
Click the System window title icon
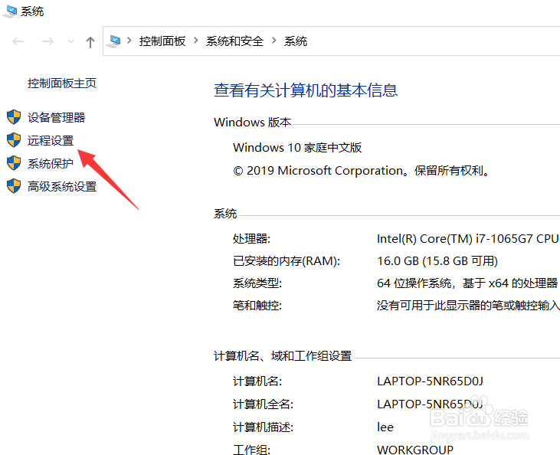pos(10,11)
